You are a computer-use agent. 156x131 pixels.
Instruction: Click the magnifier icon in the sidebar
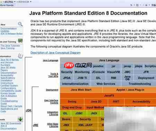coord(20,24)
